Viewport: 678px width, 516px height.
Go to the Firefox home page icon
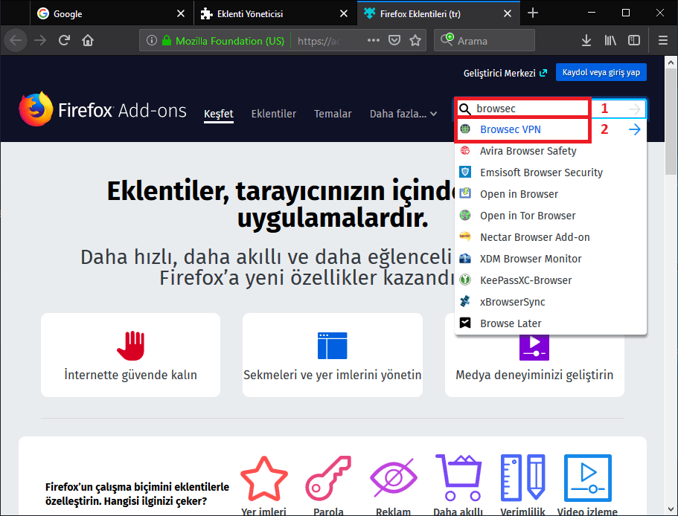coord(88,40)
